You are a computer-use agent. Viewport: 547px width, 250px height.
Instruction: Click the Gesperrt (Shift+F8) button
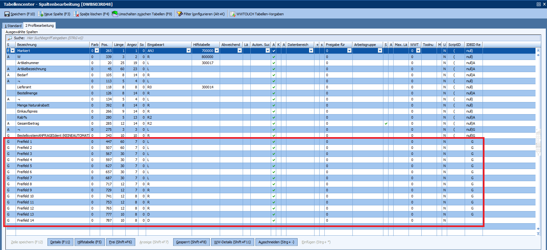pos(191,242)
